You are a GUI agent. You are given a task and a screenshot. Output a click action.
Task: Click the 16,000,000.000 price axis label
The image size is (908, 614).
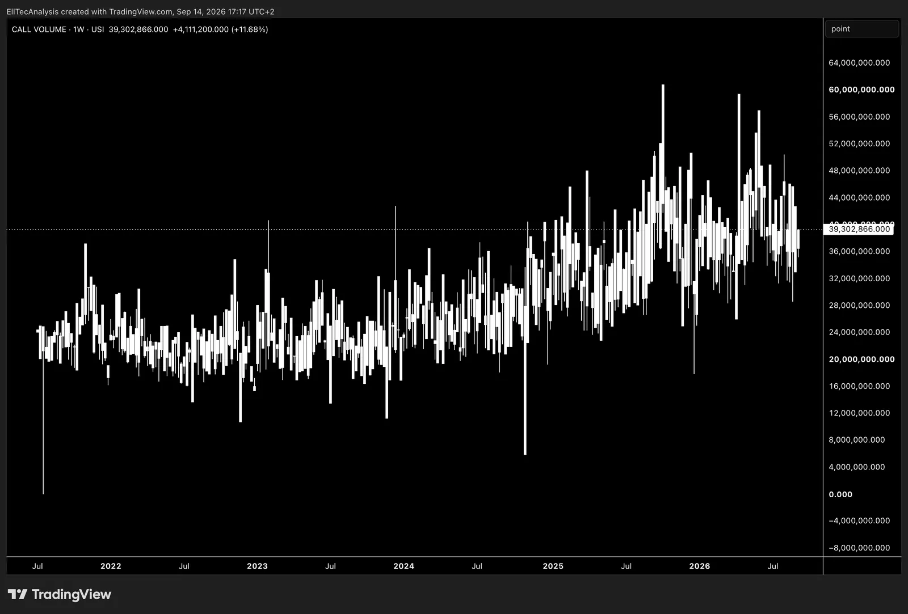pos(859,386)
